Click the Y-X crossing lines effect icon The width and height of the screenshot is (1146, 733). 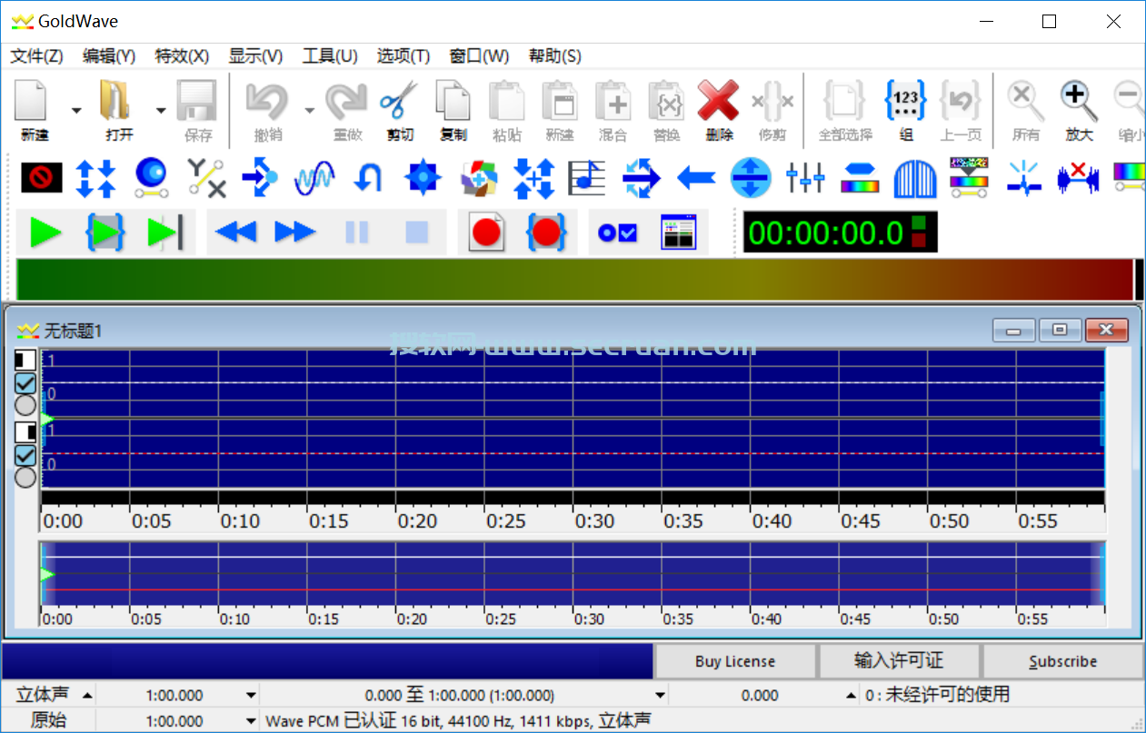click(206, 177)
